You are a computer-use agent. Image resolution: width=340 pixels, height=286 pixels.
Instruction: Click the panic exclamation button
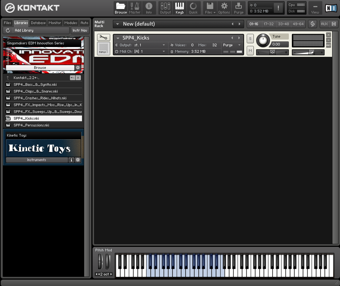278,8
